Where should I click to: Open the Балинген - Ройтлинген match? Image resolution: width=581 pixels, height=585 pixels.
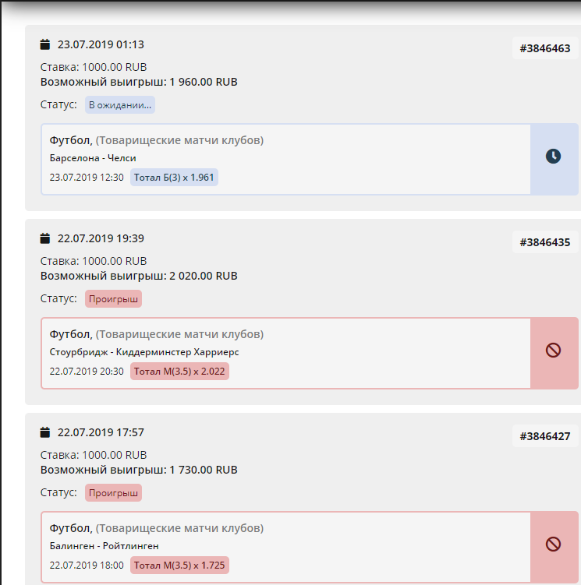point(104,546)
